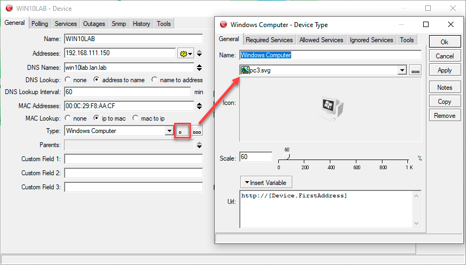Click the pc3.svg thumbnail icon in combo
This screenshot has height=265, width=466.
click(x=245, y=70)
